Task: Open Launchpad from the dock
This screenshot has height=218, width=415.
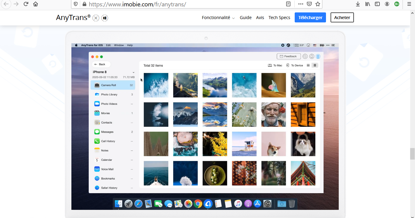Action: point(129,204)
